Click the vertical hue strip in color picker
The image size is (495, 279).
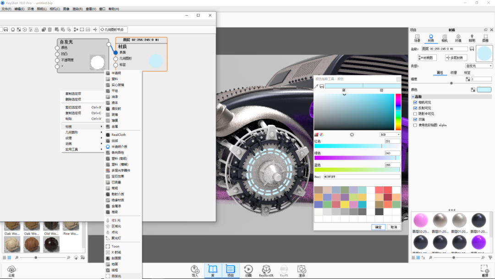point(398,112)
